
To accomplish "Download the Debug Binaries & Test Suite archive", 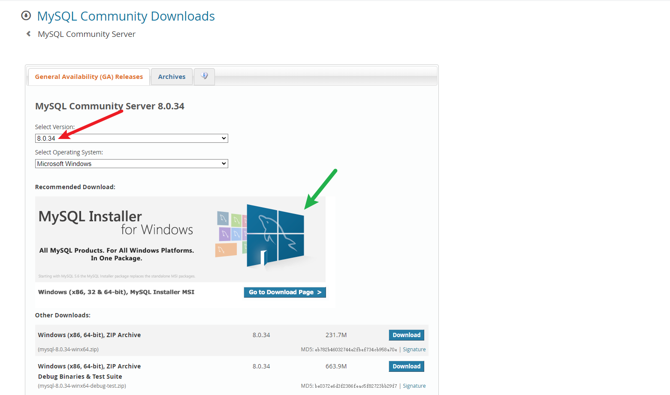I will (x=406, y=366).
